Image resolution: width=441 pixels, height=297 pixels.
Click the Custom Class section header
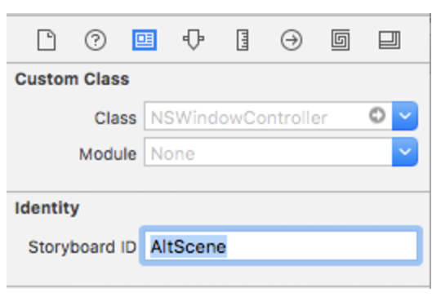click(72, 79)
